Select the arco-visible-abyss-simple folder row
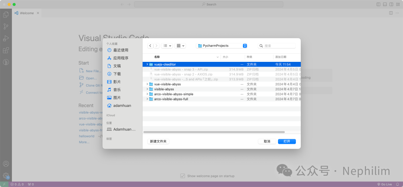403x187 pixels. click(222, 94)
